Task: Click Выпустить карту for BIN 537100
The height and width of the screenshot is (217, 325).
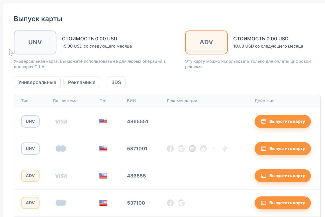Action: tap(282, 203)
